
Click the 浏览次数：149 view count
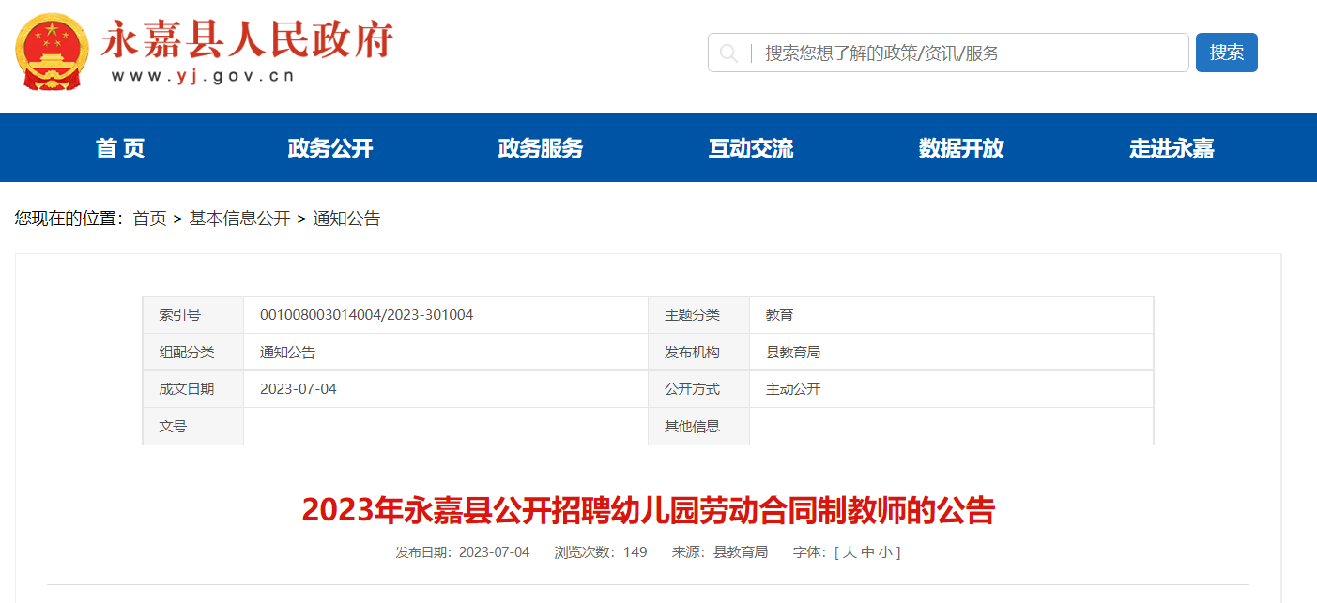[x=601, y=552]
